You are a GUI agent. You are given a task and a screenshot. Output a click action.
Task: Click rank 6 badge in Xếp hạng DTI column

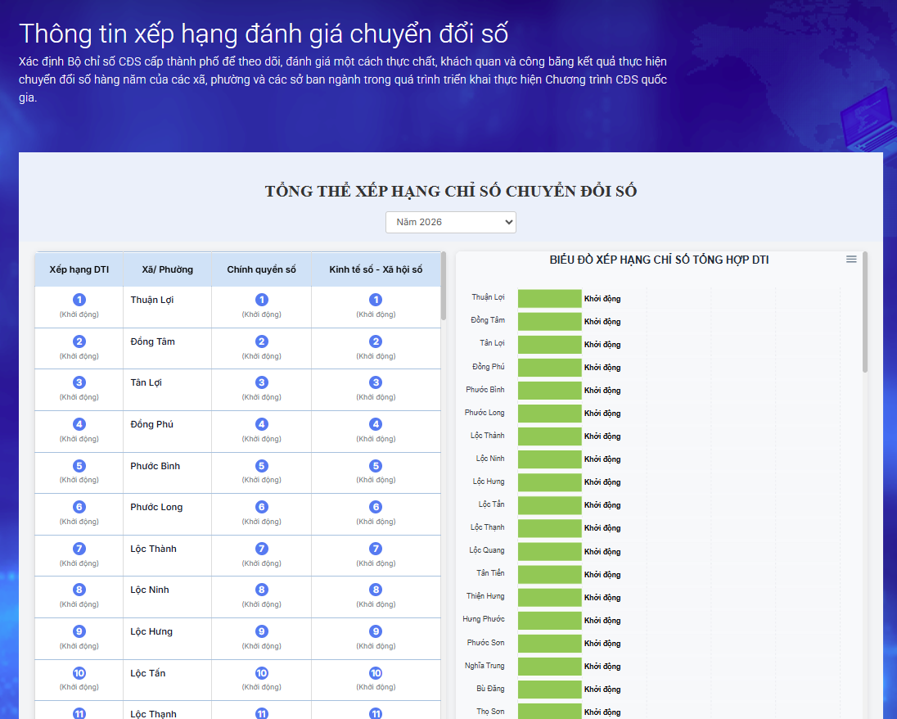(x=79, y=507)
